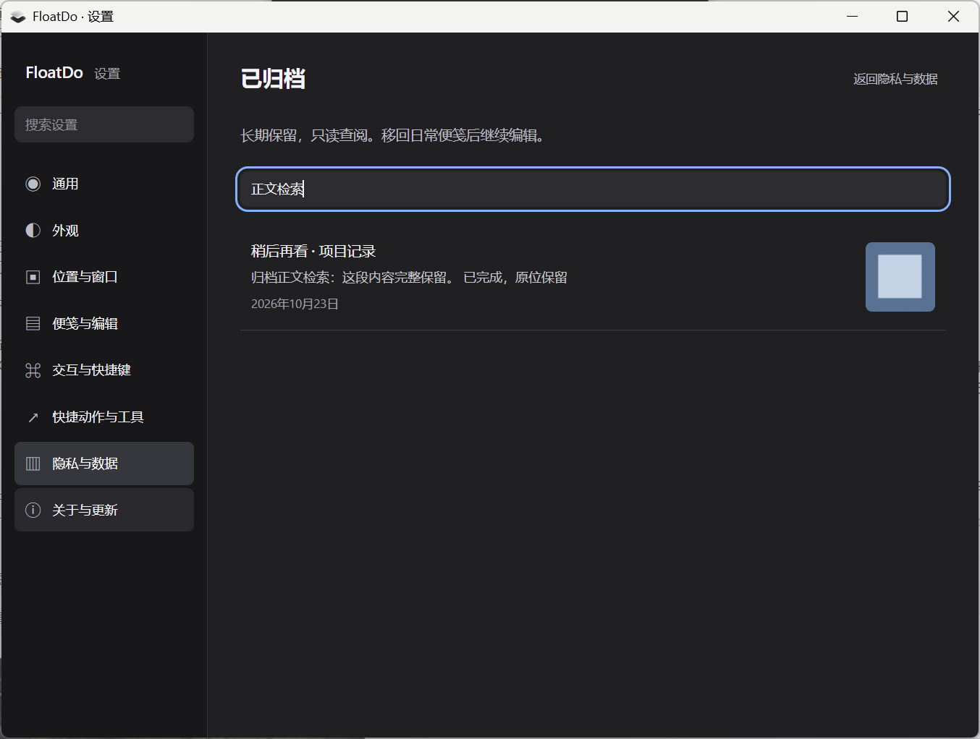Viewport: 980px width, 739px height.
Task: Open 快捷动作与工具 section
Action: (x=104, y=417)
